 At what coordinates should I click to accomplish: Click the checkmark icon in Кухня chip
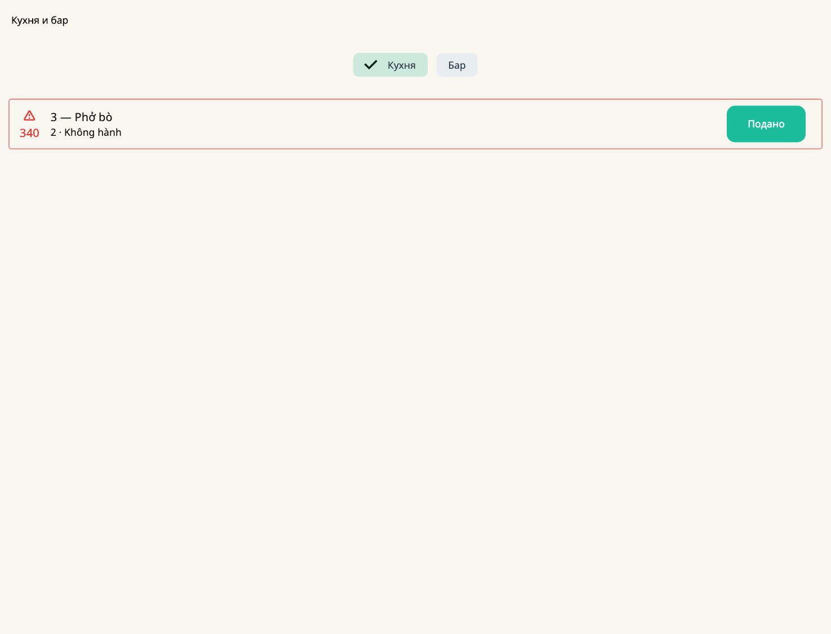[371, 65]
